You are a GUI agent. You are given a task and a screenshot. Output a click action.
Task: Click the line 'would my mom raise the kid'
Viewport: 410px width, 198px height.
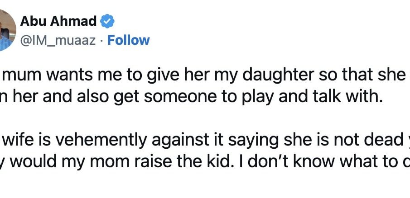pyautogui.click(x=205, y=162)
